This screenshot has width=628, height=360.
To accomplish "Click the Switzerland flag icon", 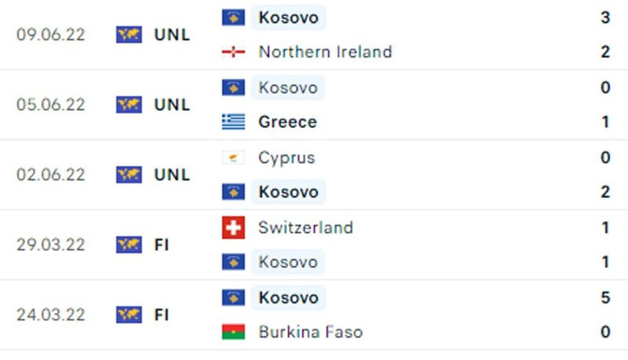I will point(233,227).
